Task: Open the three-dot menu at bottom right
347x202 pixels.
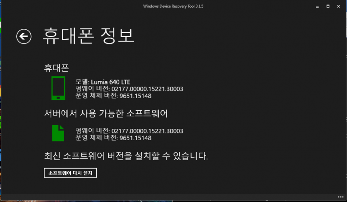Action: (341, 197)
